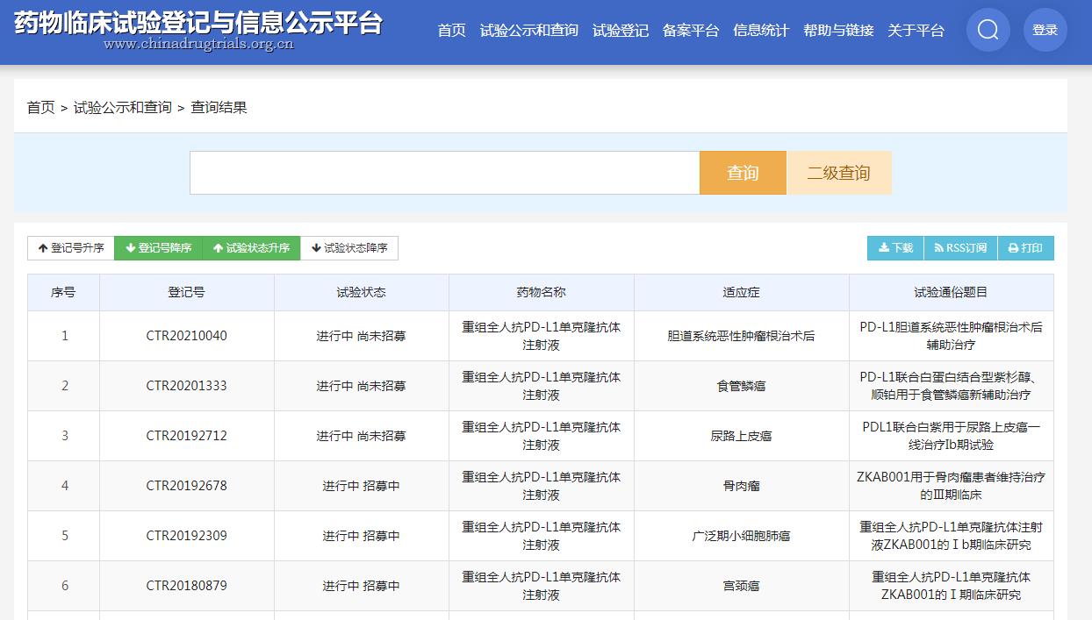Viewport: 1092px width, 620px height.
Task: Click the 登录 login button
Action: click(1045, 30)
